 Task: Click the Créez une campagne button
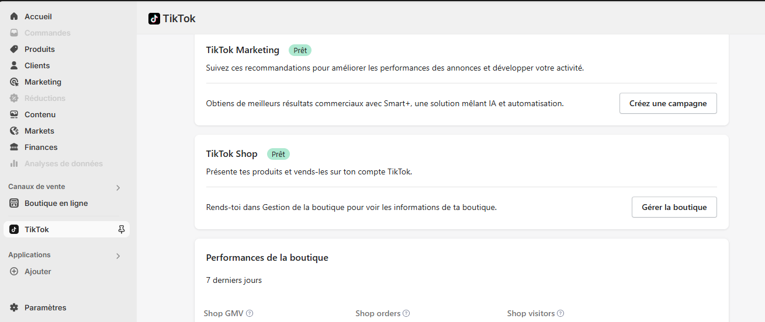pyautogui.click(x=668, y=103)
